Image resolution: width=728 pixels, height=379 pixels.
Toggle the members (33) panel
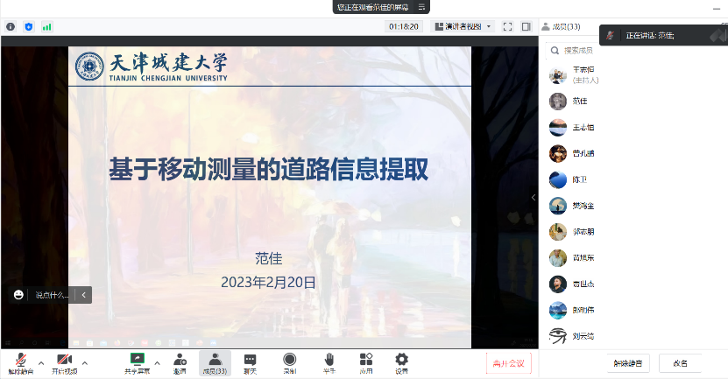(215, 363)
